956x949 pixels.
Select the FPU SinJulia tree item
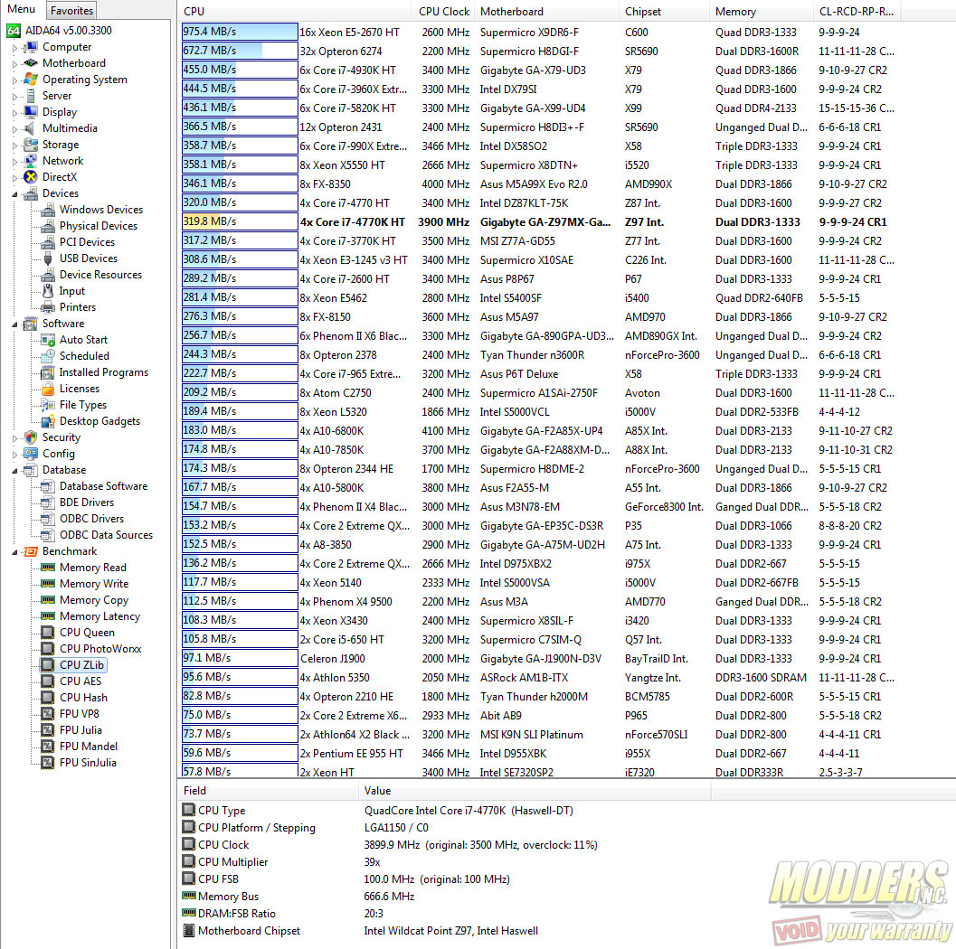tap(88, 762)
